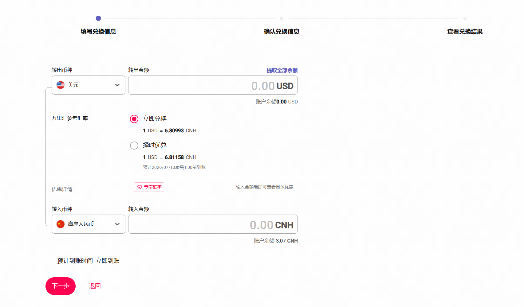The height and width of the screenshot is (307, 524).
Task: Click the step circle above 确认兑换信息
Action: [282, 18]
